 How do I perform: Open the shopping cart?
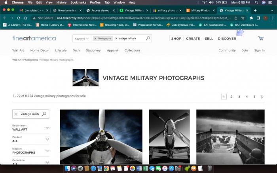(261, 38)
